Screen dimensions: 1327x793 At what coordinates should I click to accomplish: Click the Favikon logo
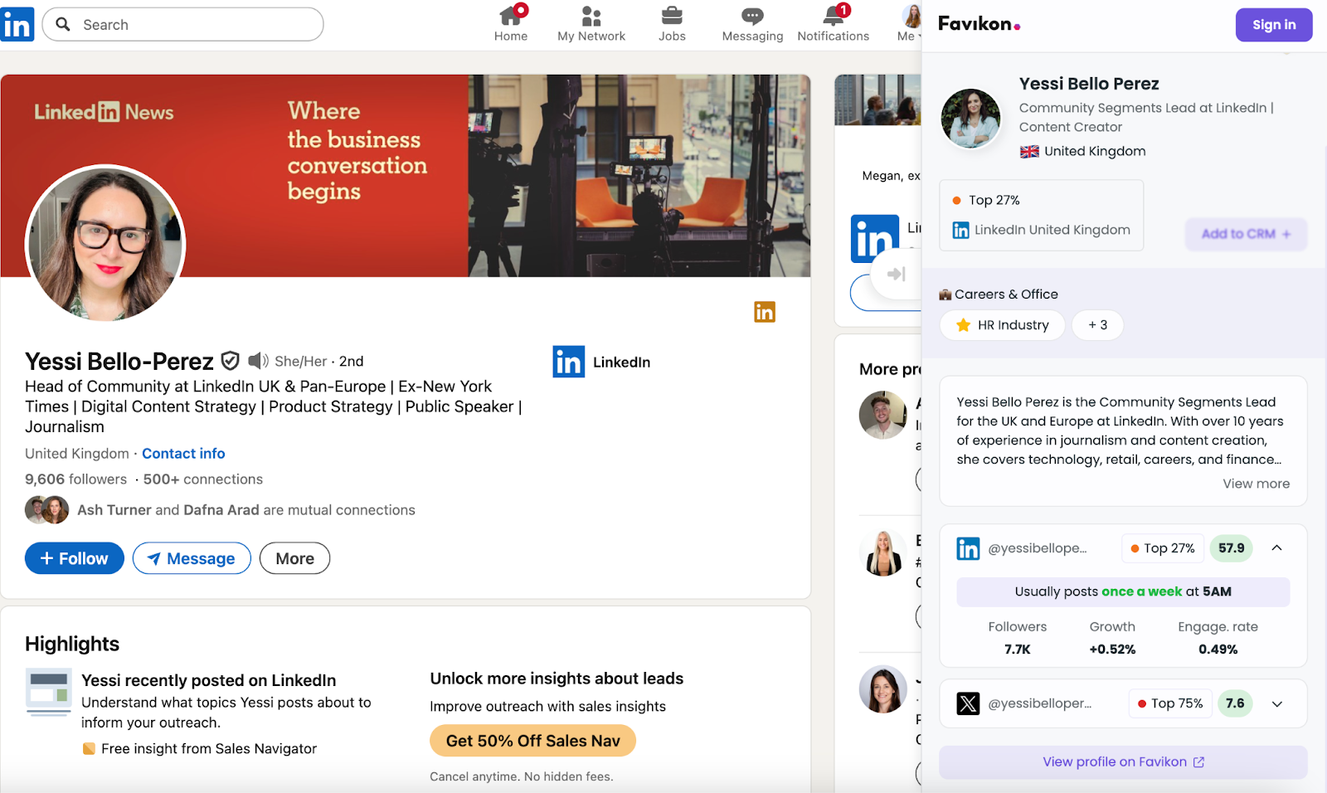[979, 24]
